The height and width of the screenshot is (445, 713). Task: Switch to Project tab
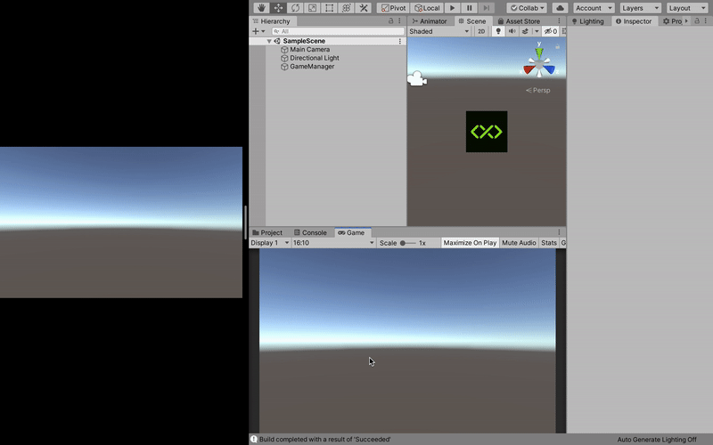[267, 232]
